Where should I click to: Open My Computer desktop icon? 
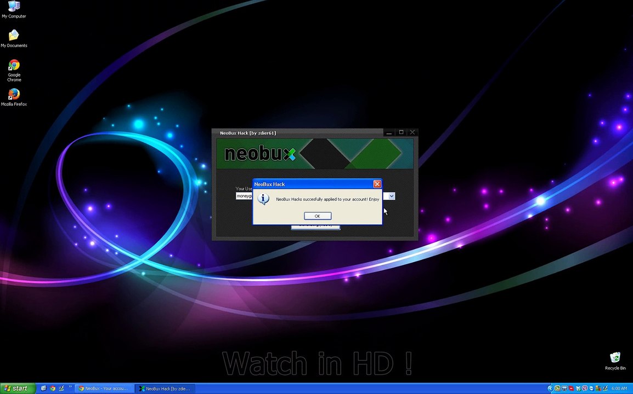coord(14,10)
